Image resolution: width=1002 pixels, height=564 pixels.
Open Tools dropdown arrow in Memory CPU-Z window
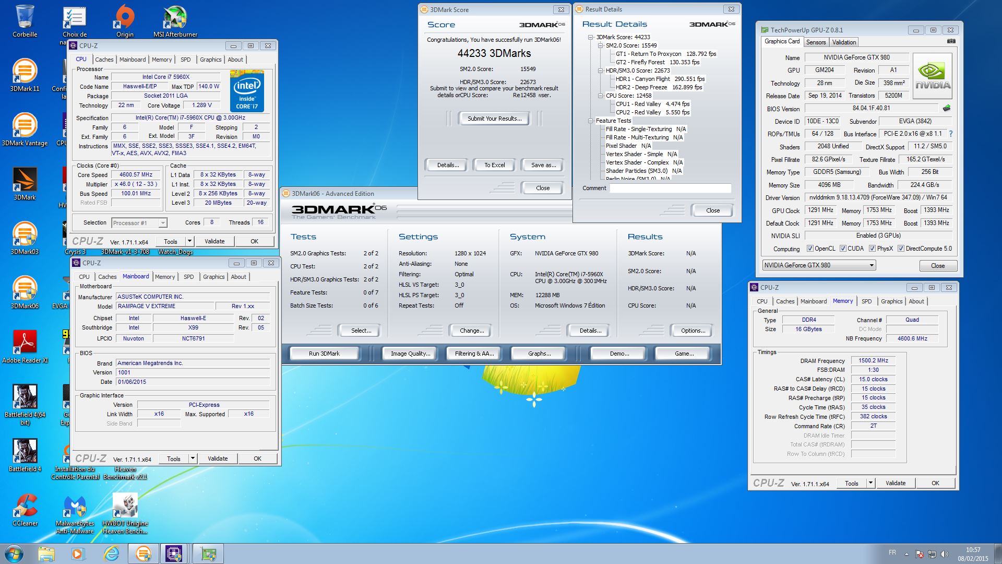(x=870, y=483)
